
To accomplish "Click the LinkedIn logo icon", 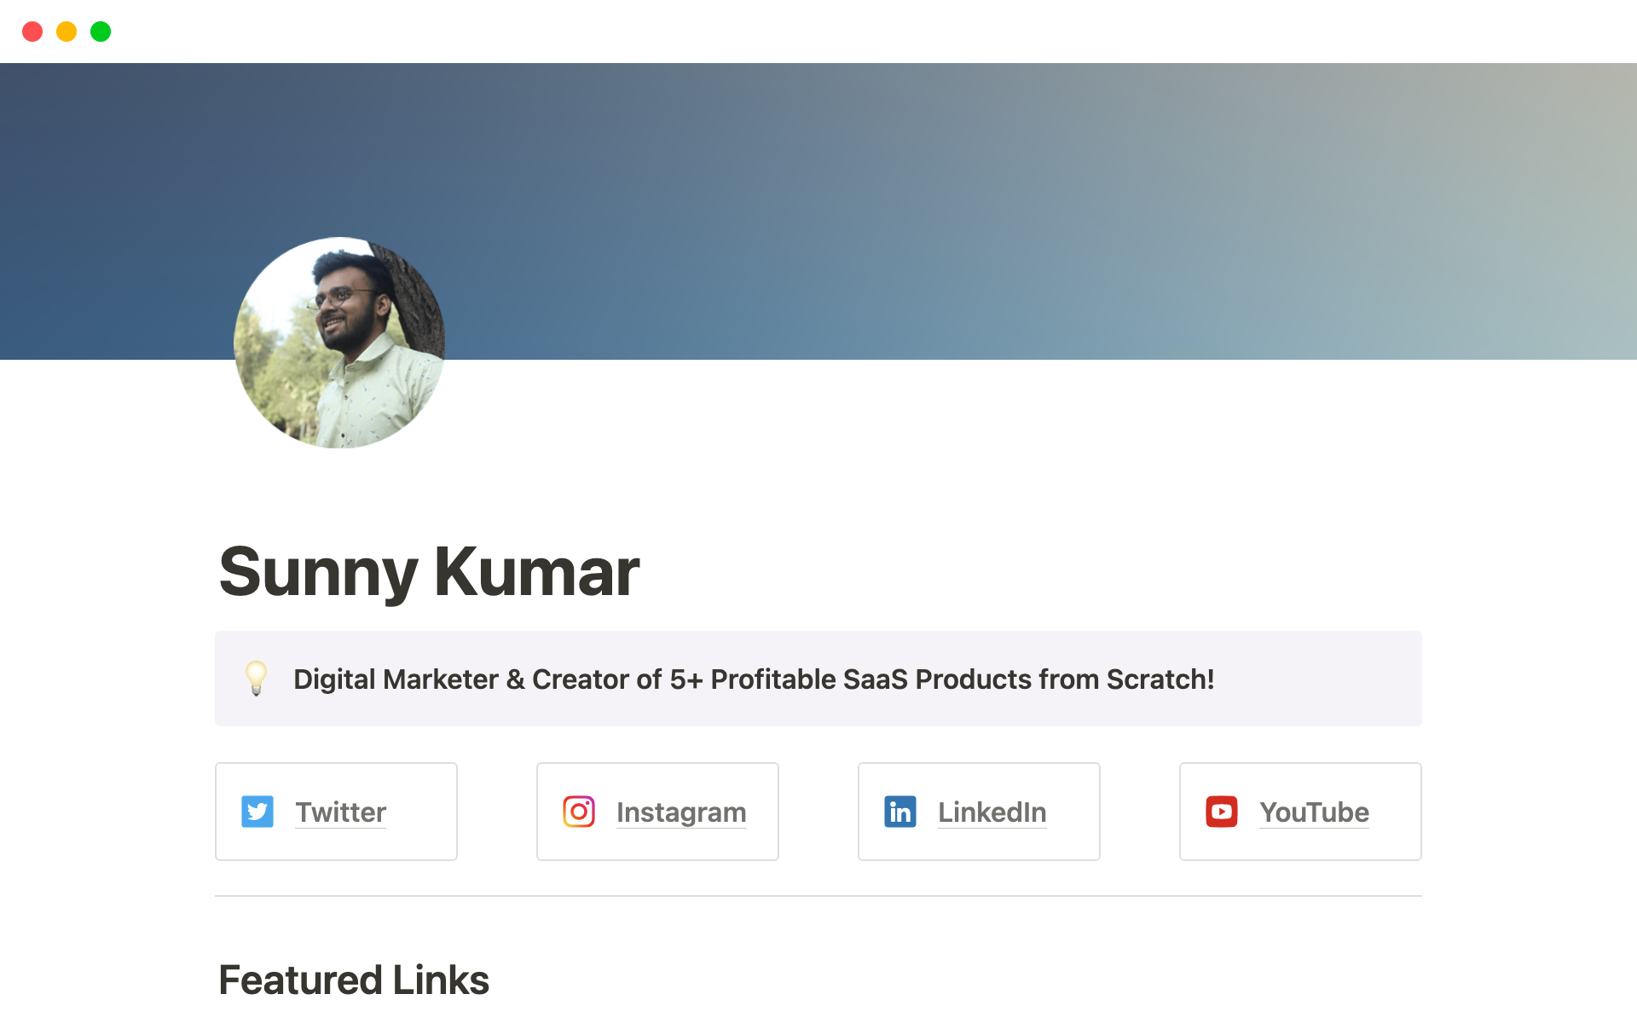I will tap(899, 812).
